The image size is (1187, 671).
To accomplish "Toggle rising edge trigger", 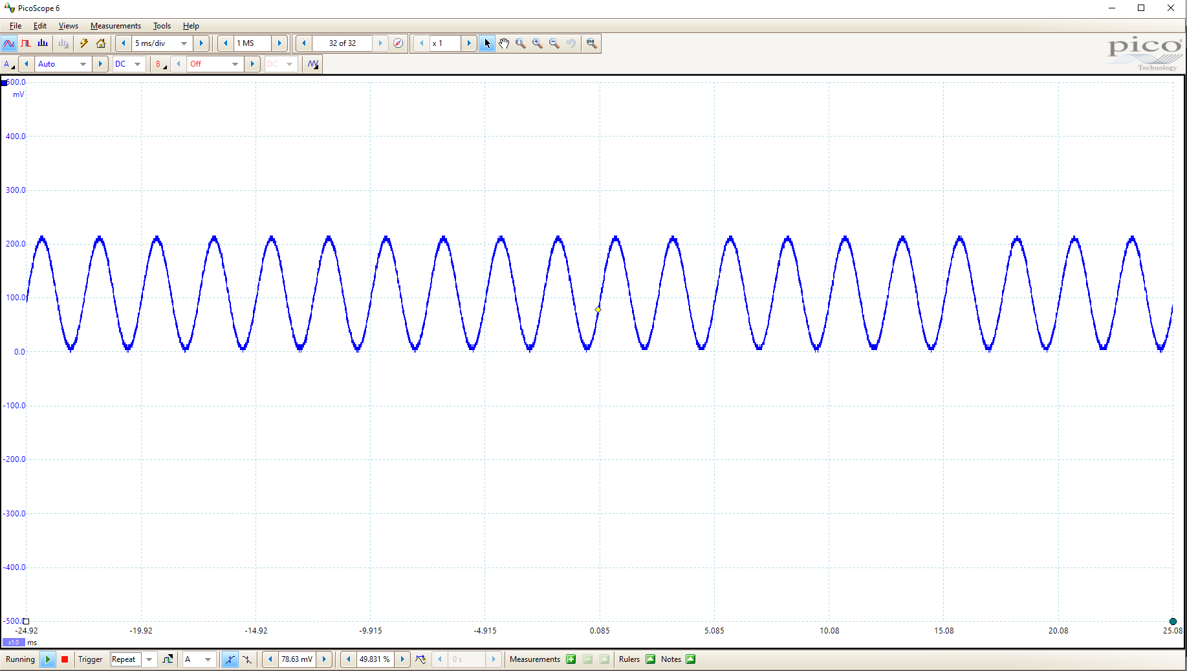I will pyautogui.click(x=230, y=659).
